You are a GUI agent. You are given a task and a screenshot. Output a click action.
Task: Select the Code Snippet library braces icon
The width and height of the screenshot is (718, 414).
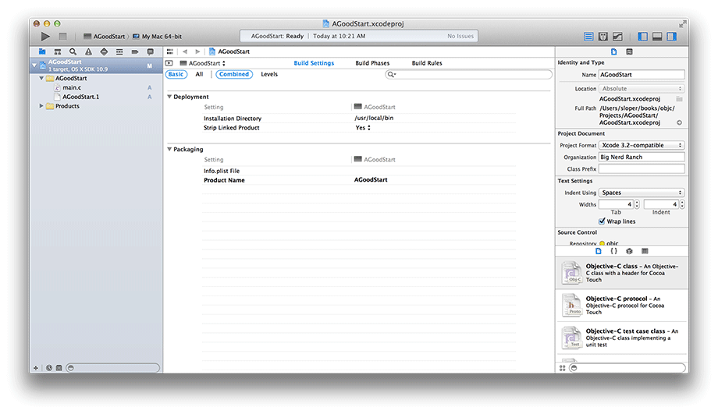coord(614,251)
